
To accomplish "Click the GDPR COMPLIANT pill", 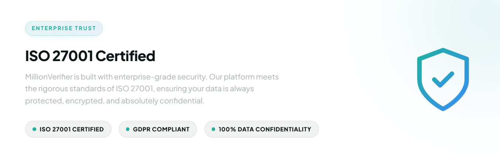I will 158,129.
